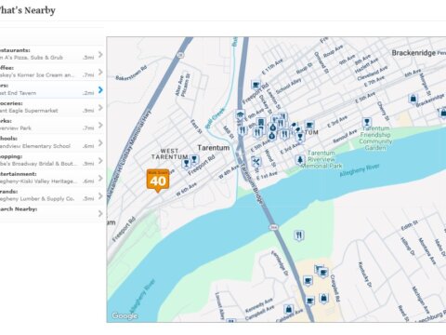Open the Entertainment Heritage museum entry
Image resolution: width=446 pixels, height=335 pixels.
[51, 178]
